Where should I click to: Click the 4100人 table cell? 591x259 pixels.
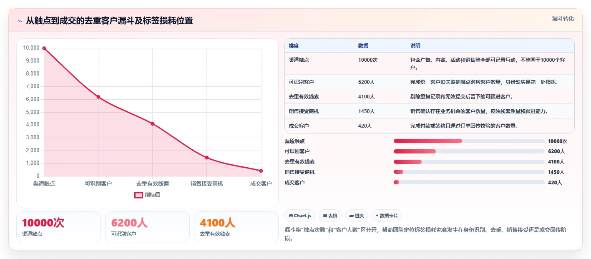366,97
